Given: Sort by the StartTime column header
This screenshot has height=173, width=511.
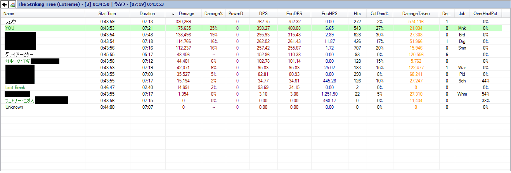Looking at the screenshot, I should point(107,14).
